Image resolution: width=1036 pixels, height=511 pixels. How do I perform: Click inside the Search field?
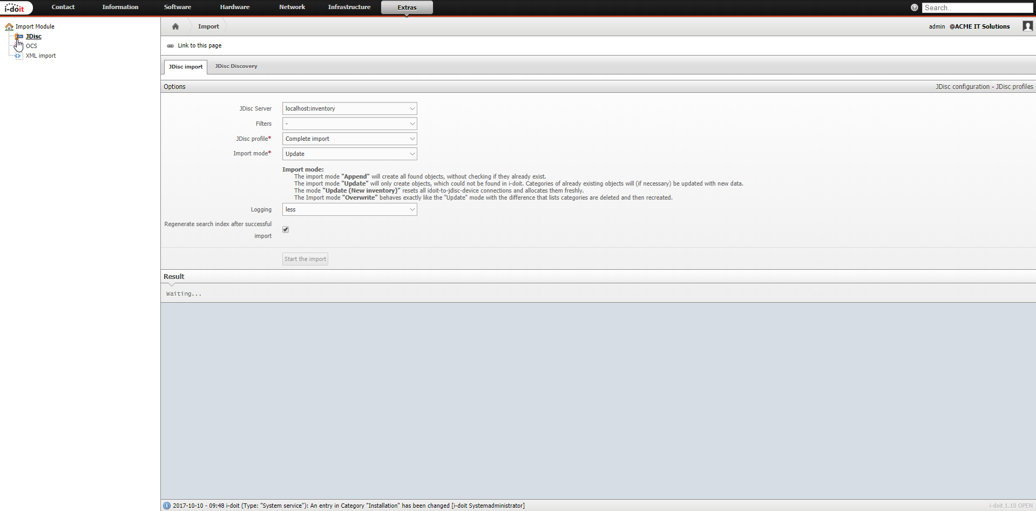tap(977, 8)
